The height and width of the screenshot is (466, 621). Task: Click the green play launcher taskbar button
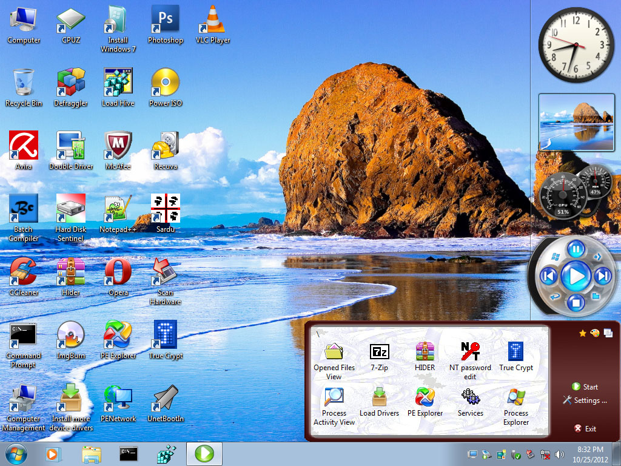(x=204, y=454)
